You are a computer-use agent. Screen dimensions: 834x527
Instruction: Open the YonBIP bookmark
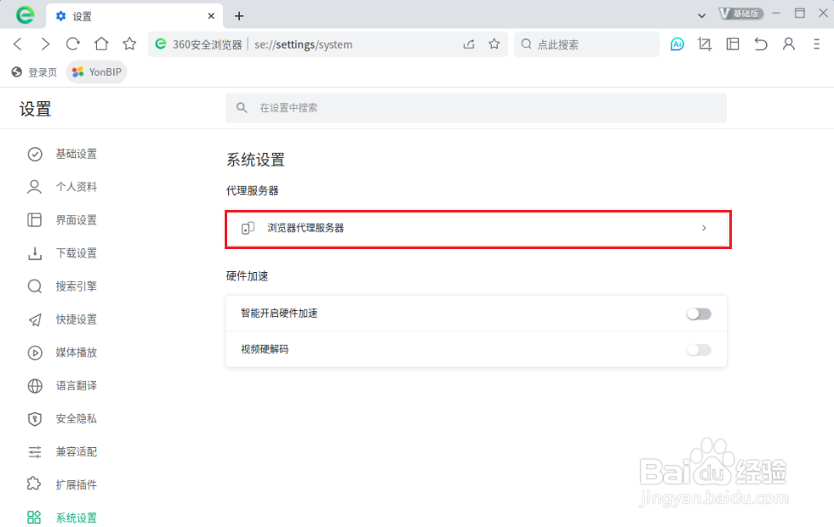tap(97, 72)
